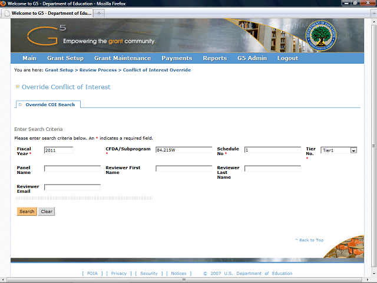Click the Override Conflict of Interest heading

66,87
